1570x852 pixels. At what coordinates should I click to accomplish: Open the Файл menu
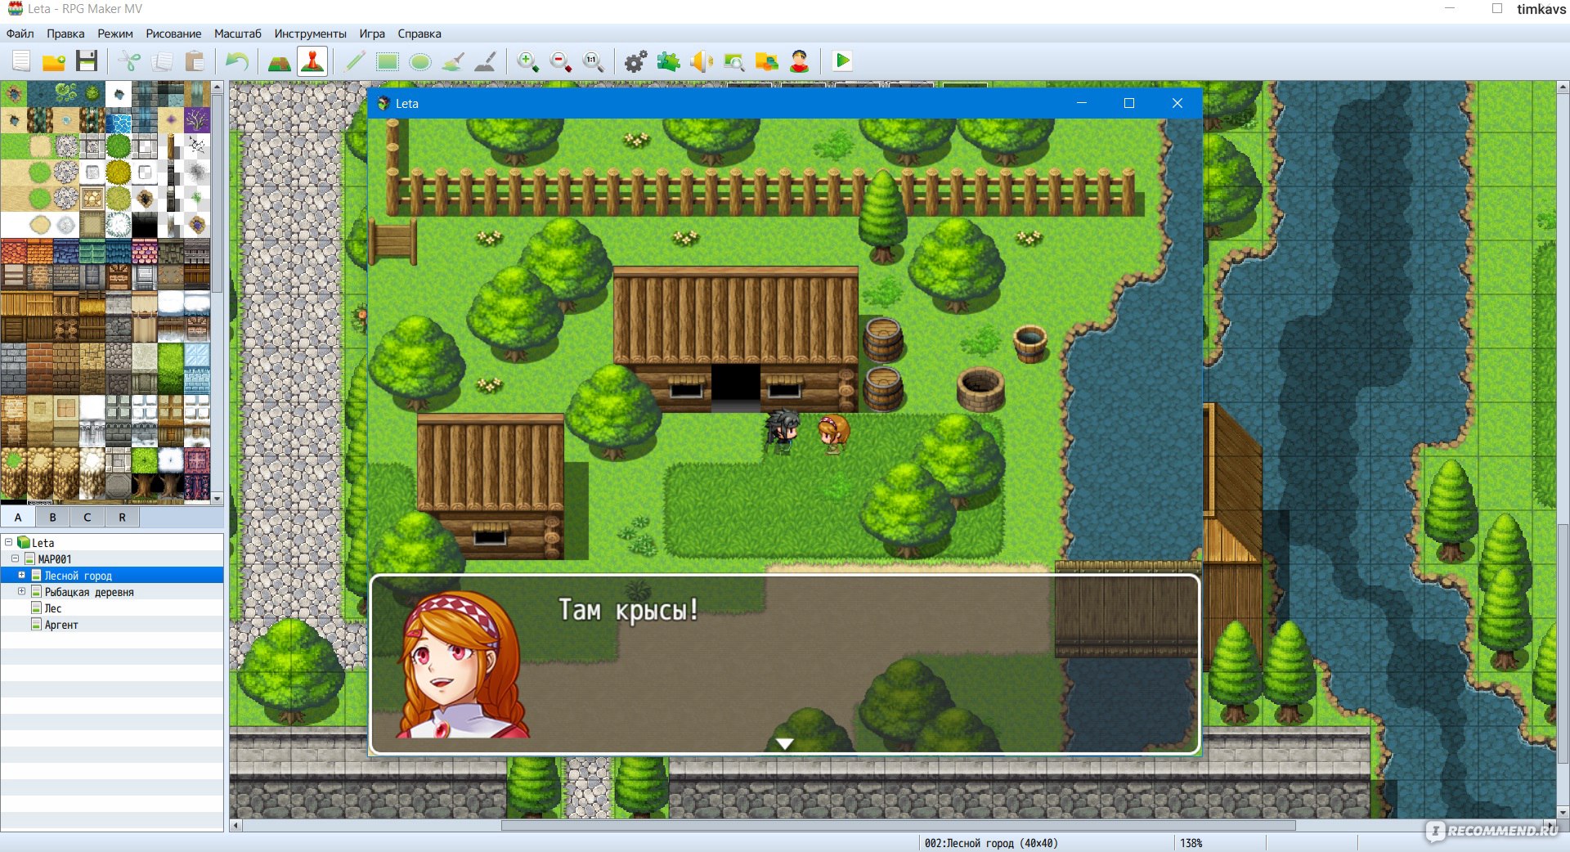tap(20, 34)
